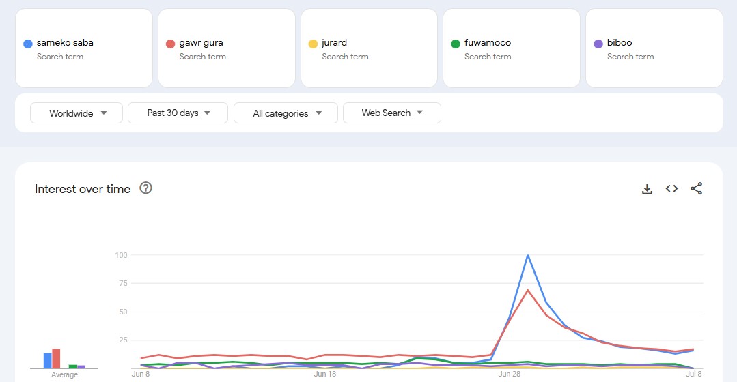Image resolution: width=737 pixels, height=382 pixels.
Task: Click the purple dot beside biboo
Action: tap(598, 44)
